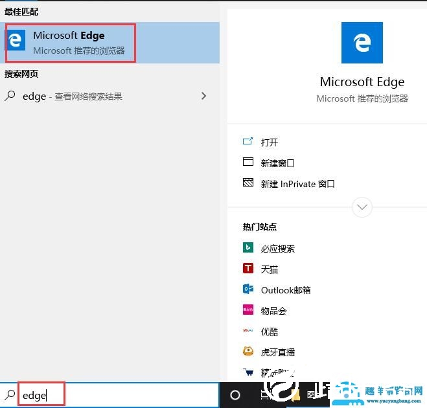Click the large Edge logo tile
Viewport: 427px width, 408px height.
click(362, 43)
